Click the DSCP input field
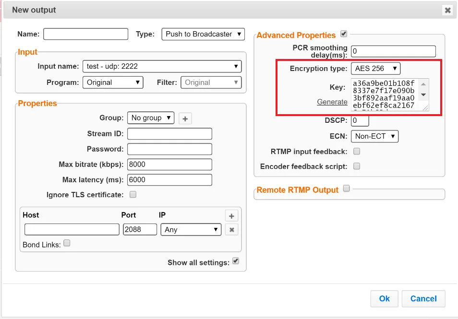Image resolution: width=458 pixels, height=319 pixels. pos(360,120)
